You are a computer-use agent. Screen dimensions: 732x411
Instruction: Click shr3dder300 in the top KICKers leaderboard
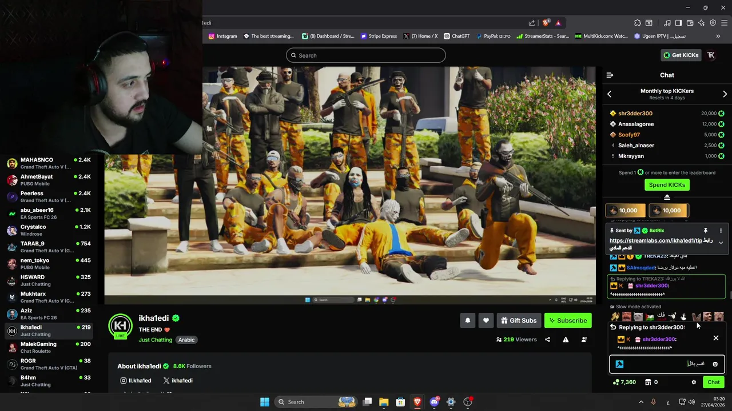(635, 113)
